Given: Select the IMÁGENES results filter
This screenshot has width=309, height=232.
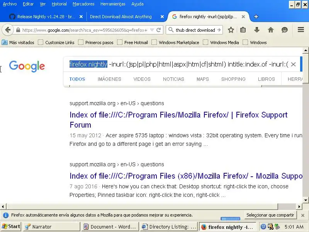Looking at the screenshot, I should (109, 79).
